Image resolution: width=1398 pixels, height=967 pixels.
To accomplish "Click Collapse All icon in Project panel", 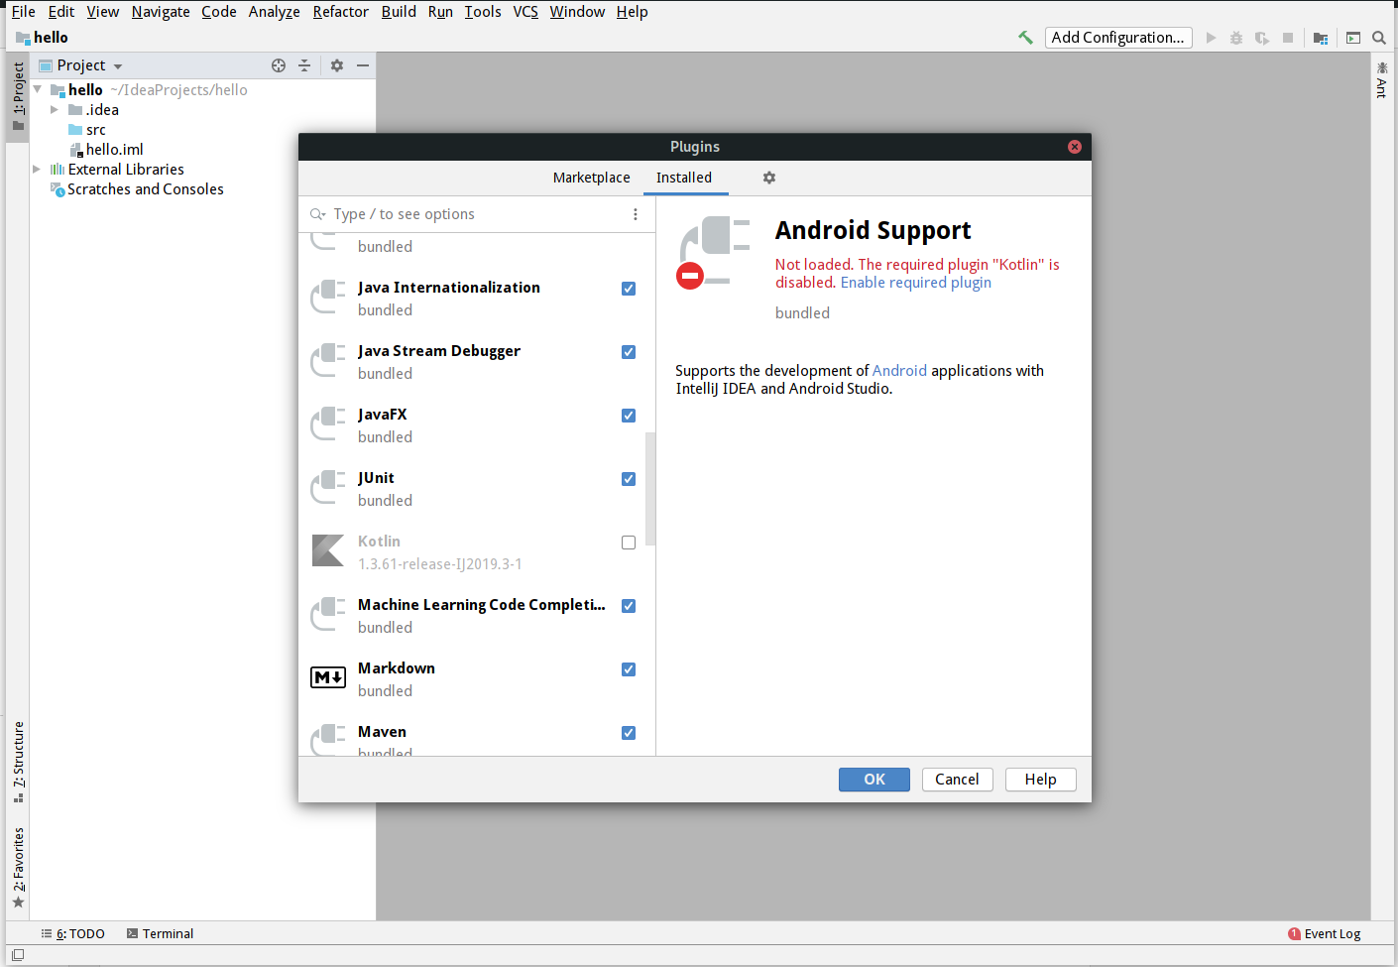I will click(x=304, y=65).
